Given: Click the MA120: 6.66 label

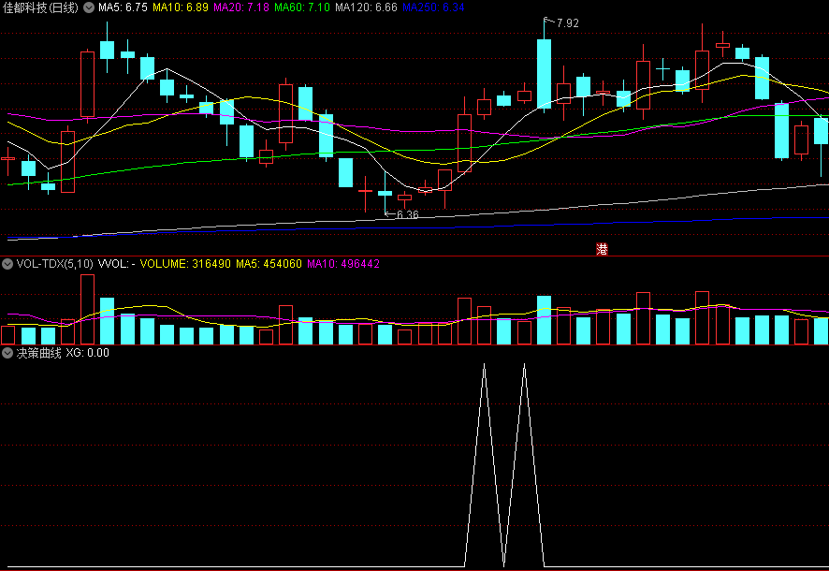Looking at the screenshot, I should pos(367,7).
